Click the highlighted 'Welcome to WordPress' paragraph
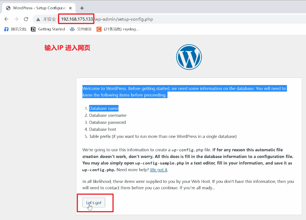 tap(184, 92)
